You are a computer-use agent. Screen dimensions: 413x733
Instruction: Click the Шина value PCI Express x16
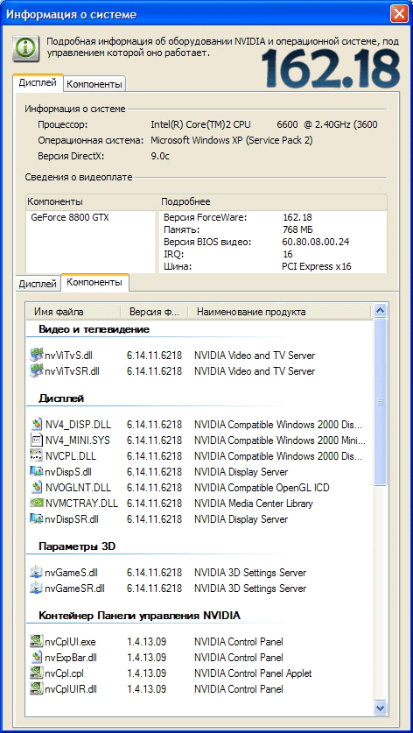(317, 267)
